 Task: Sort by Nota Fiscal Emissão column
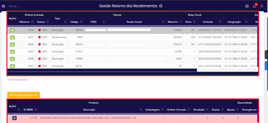[x=220, y=22]
